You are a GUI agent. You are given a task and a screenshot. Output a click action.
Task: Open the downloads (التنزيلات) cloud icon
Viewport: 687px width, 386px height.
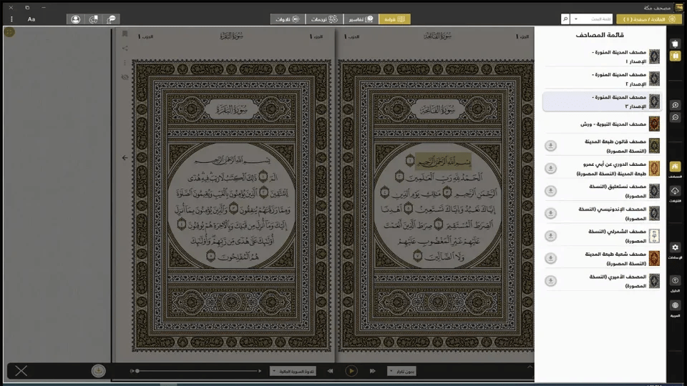(x=675, y=192)
